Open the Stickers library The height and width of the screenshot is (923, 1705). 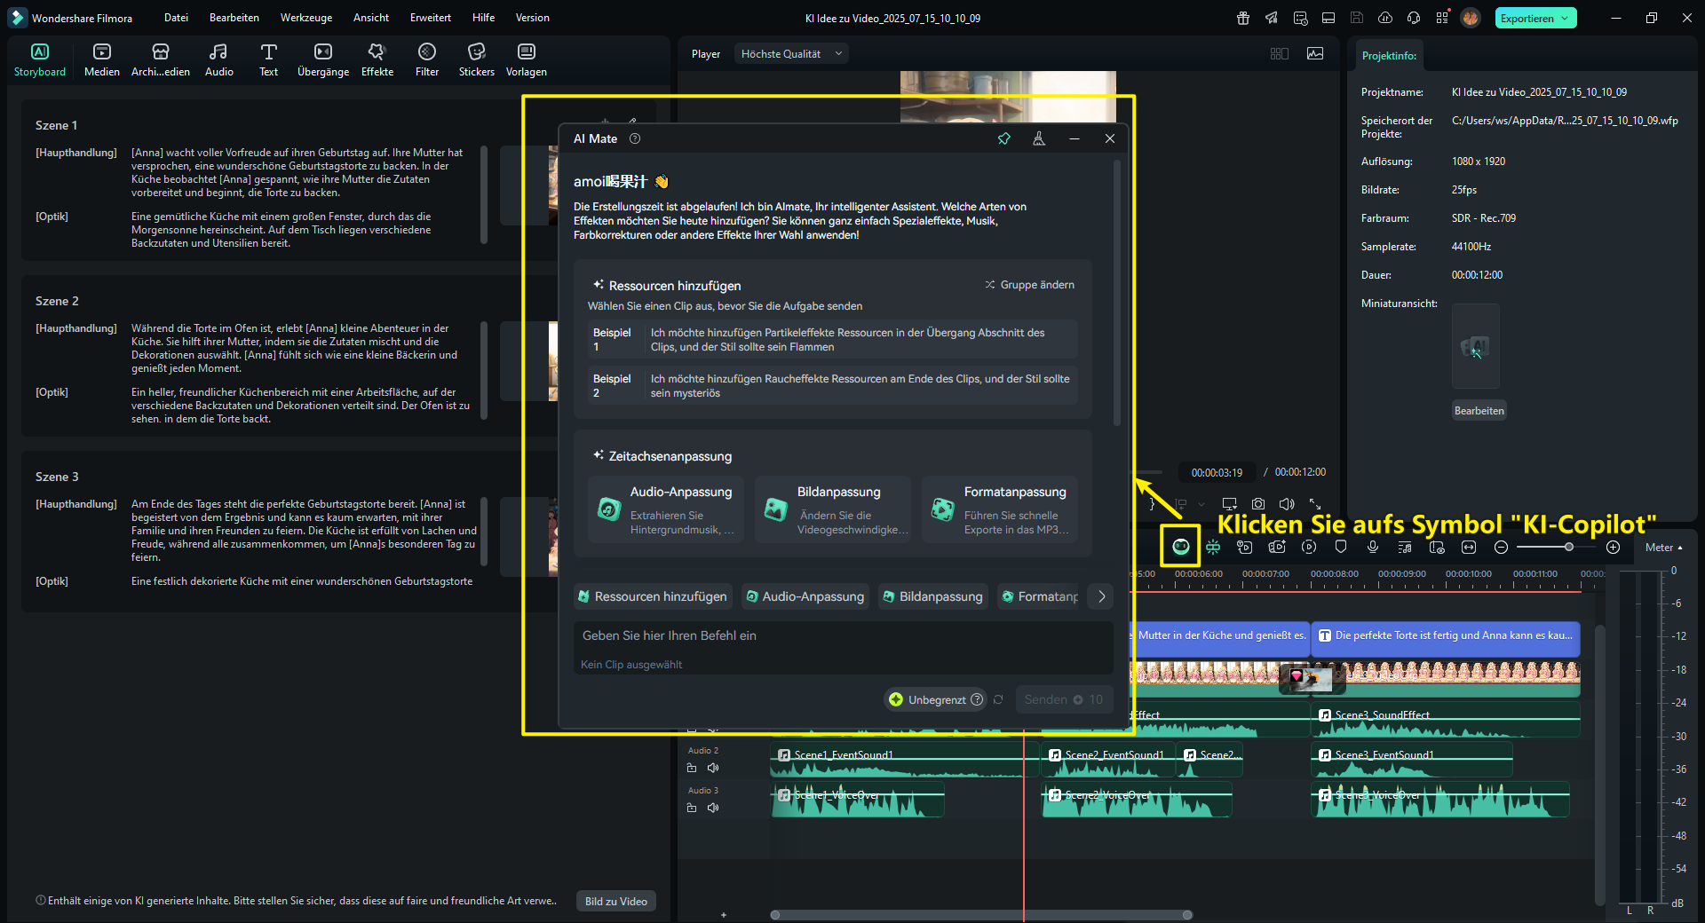pos(476,59)
